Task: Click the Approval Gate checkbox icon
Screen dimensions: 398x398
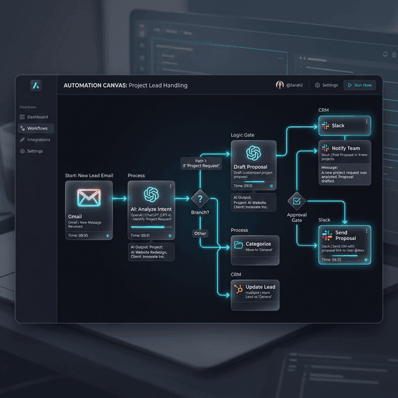Action: [297, 201]
